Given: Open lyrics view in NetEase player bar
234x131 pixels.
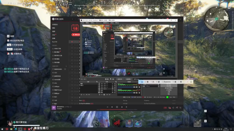Looking at the screenshot, I should (x=126, y=107).
